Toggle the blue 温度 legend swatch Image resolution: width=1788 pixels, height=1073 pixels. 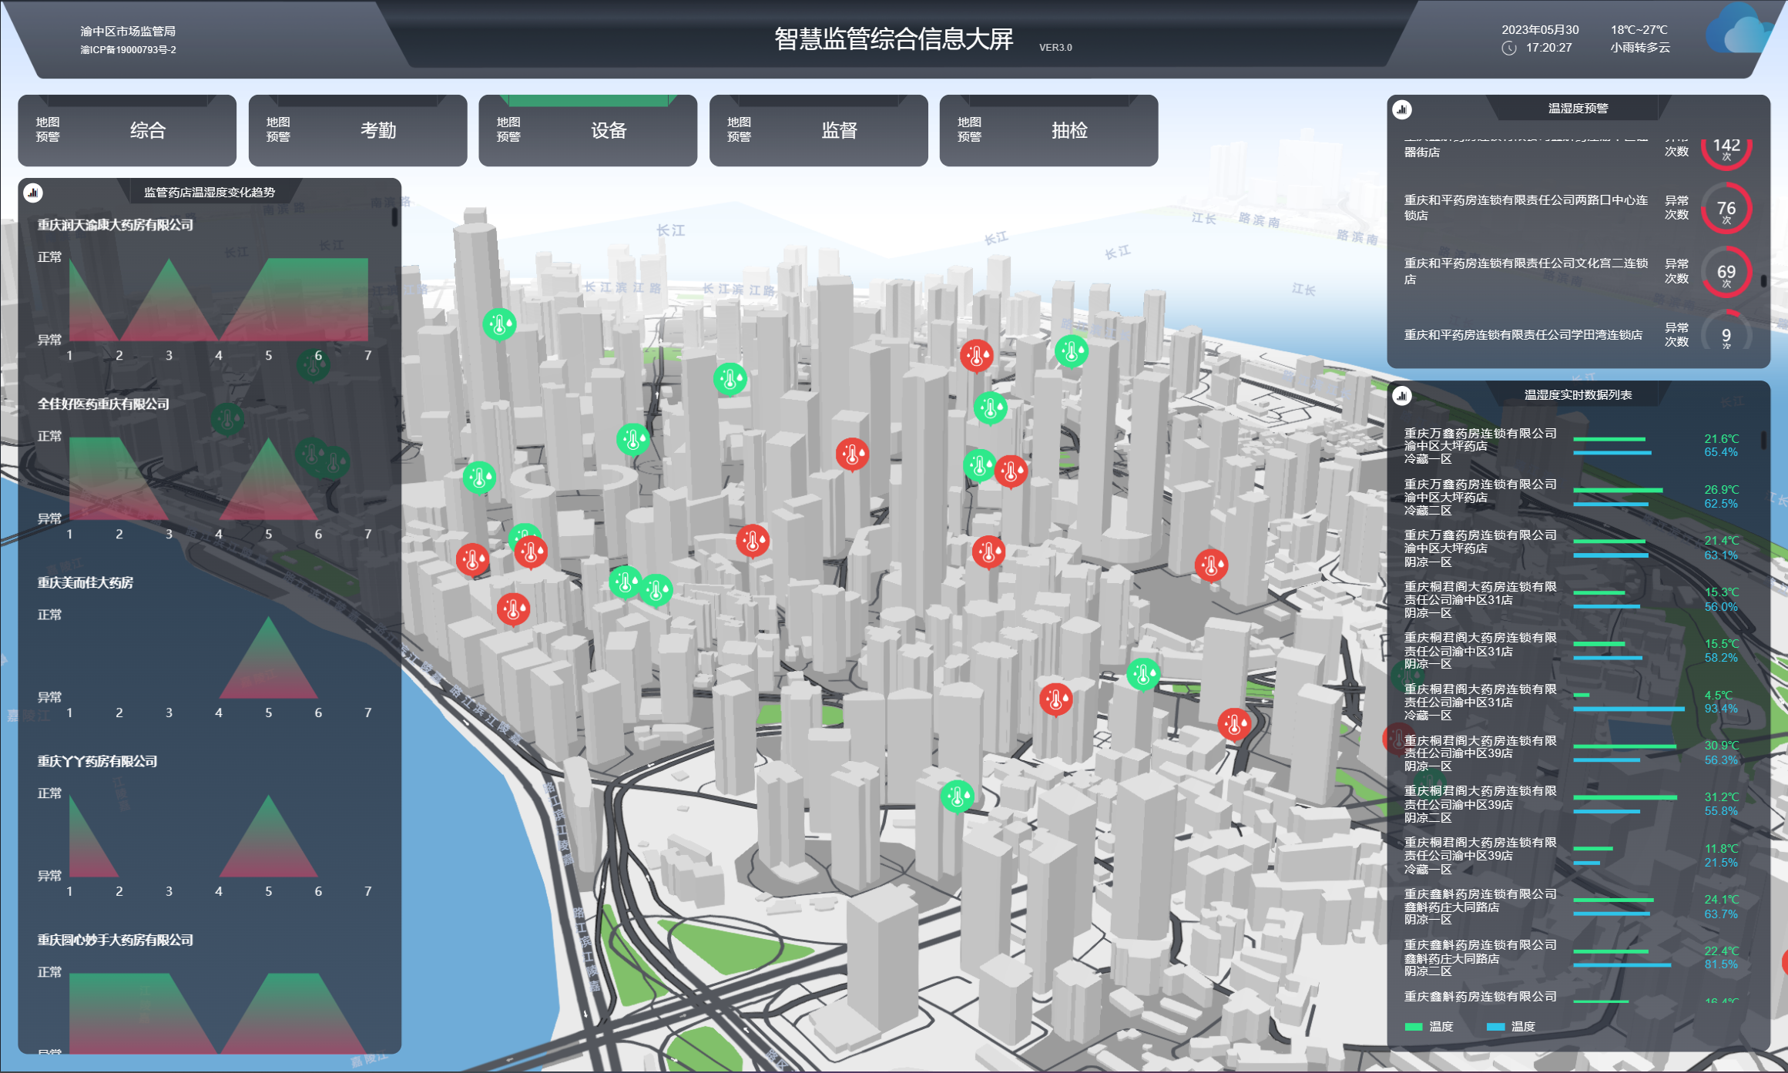(x=1495, y=1027)
